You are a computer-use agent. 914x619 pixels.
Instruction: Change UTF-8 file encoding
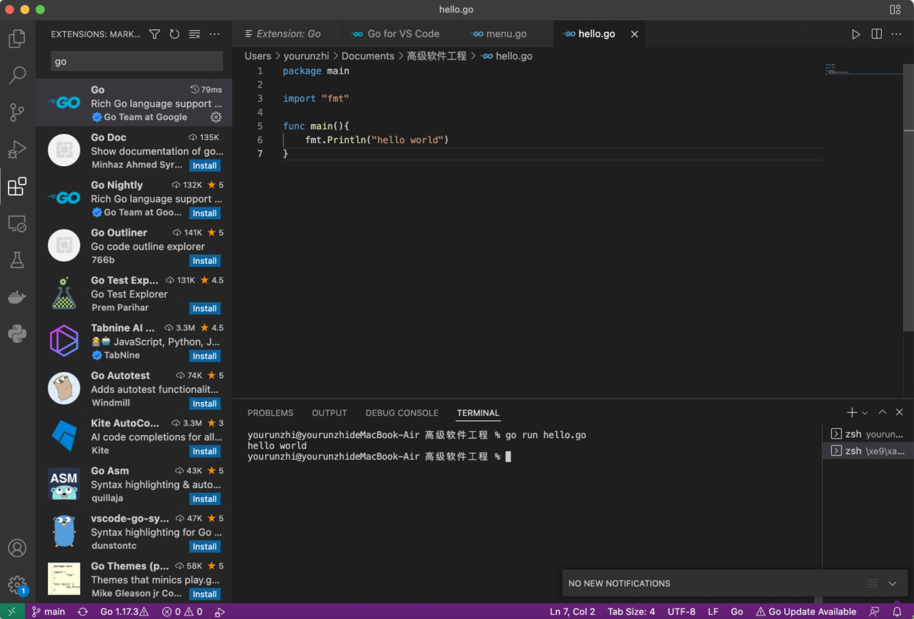pyautogui.click(x=681, y=612)
